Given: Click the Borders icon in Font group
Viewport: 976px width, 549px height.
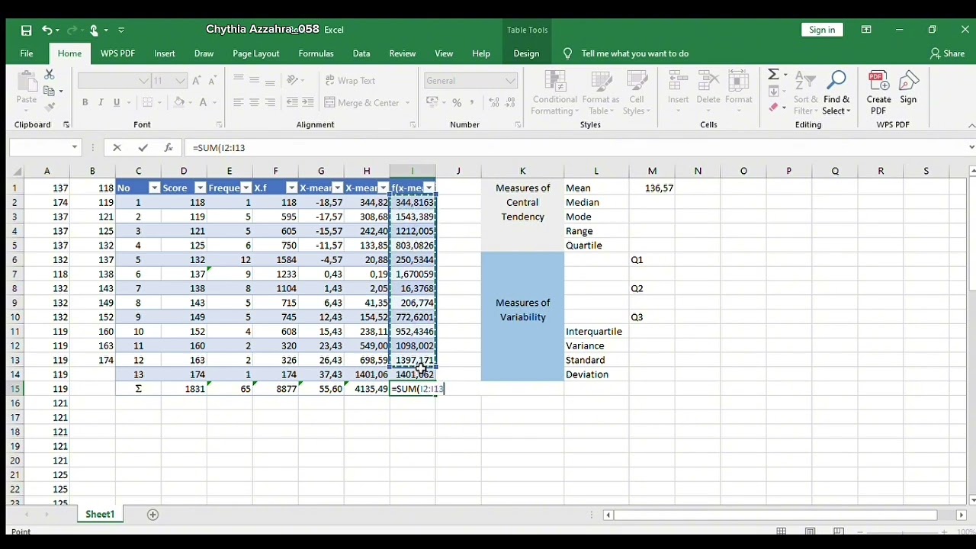Looking at the screenshot, I should coord(148,102).
